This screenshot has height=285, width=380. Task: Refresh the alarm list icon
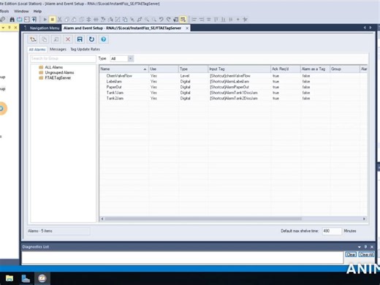click(x=91, y=39)
